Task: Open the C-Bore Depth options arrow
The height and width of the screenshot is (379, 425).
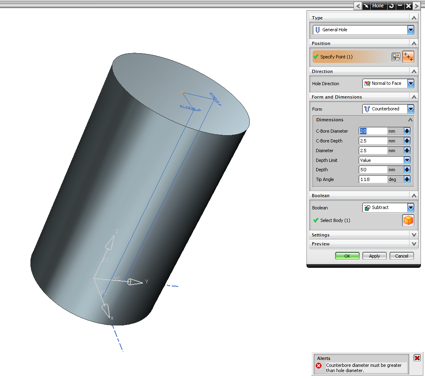Action: pos(407,141)
